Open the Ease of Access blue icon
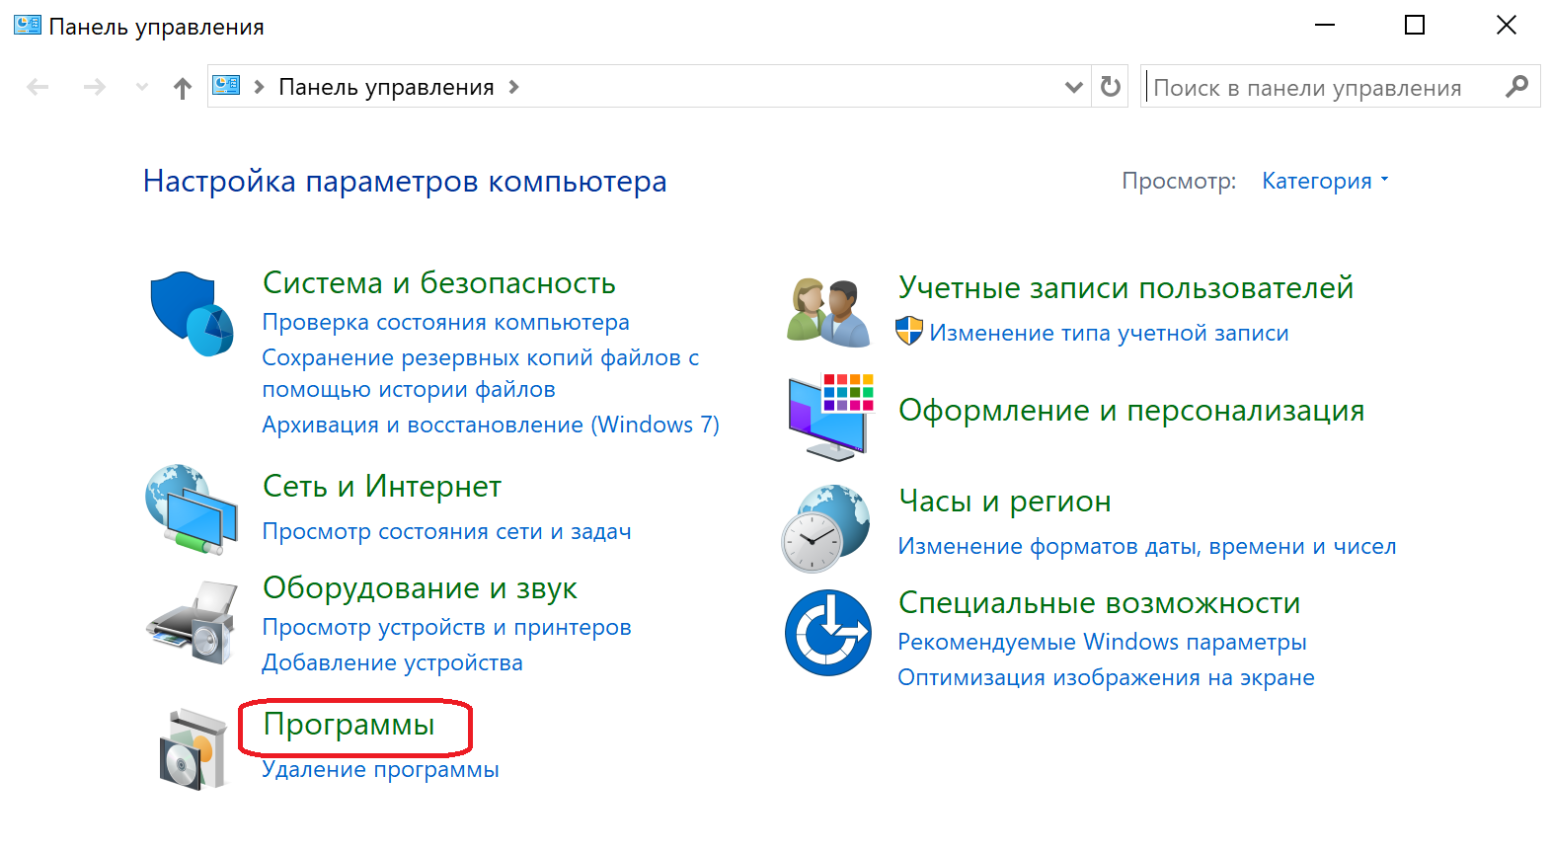This screenshot has height=852, width=1551. (x=828, y=633)
